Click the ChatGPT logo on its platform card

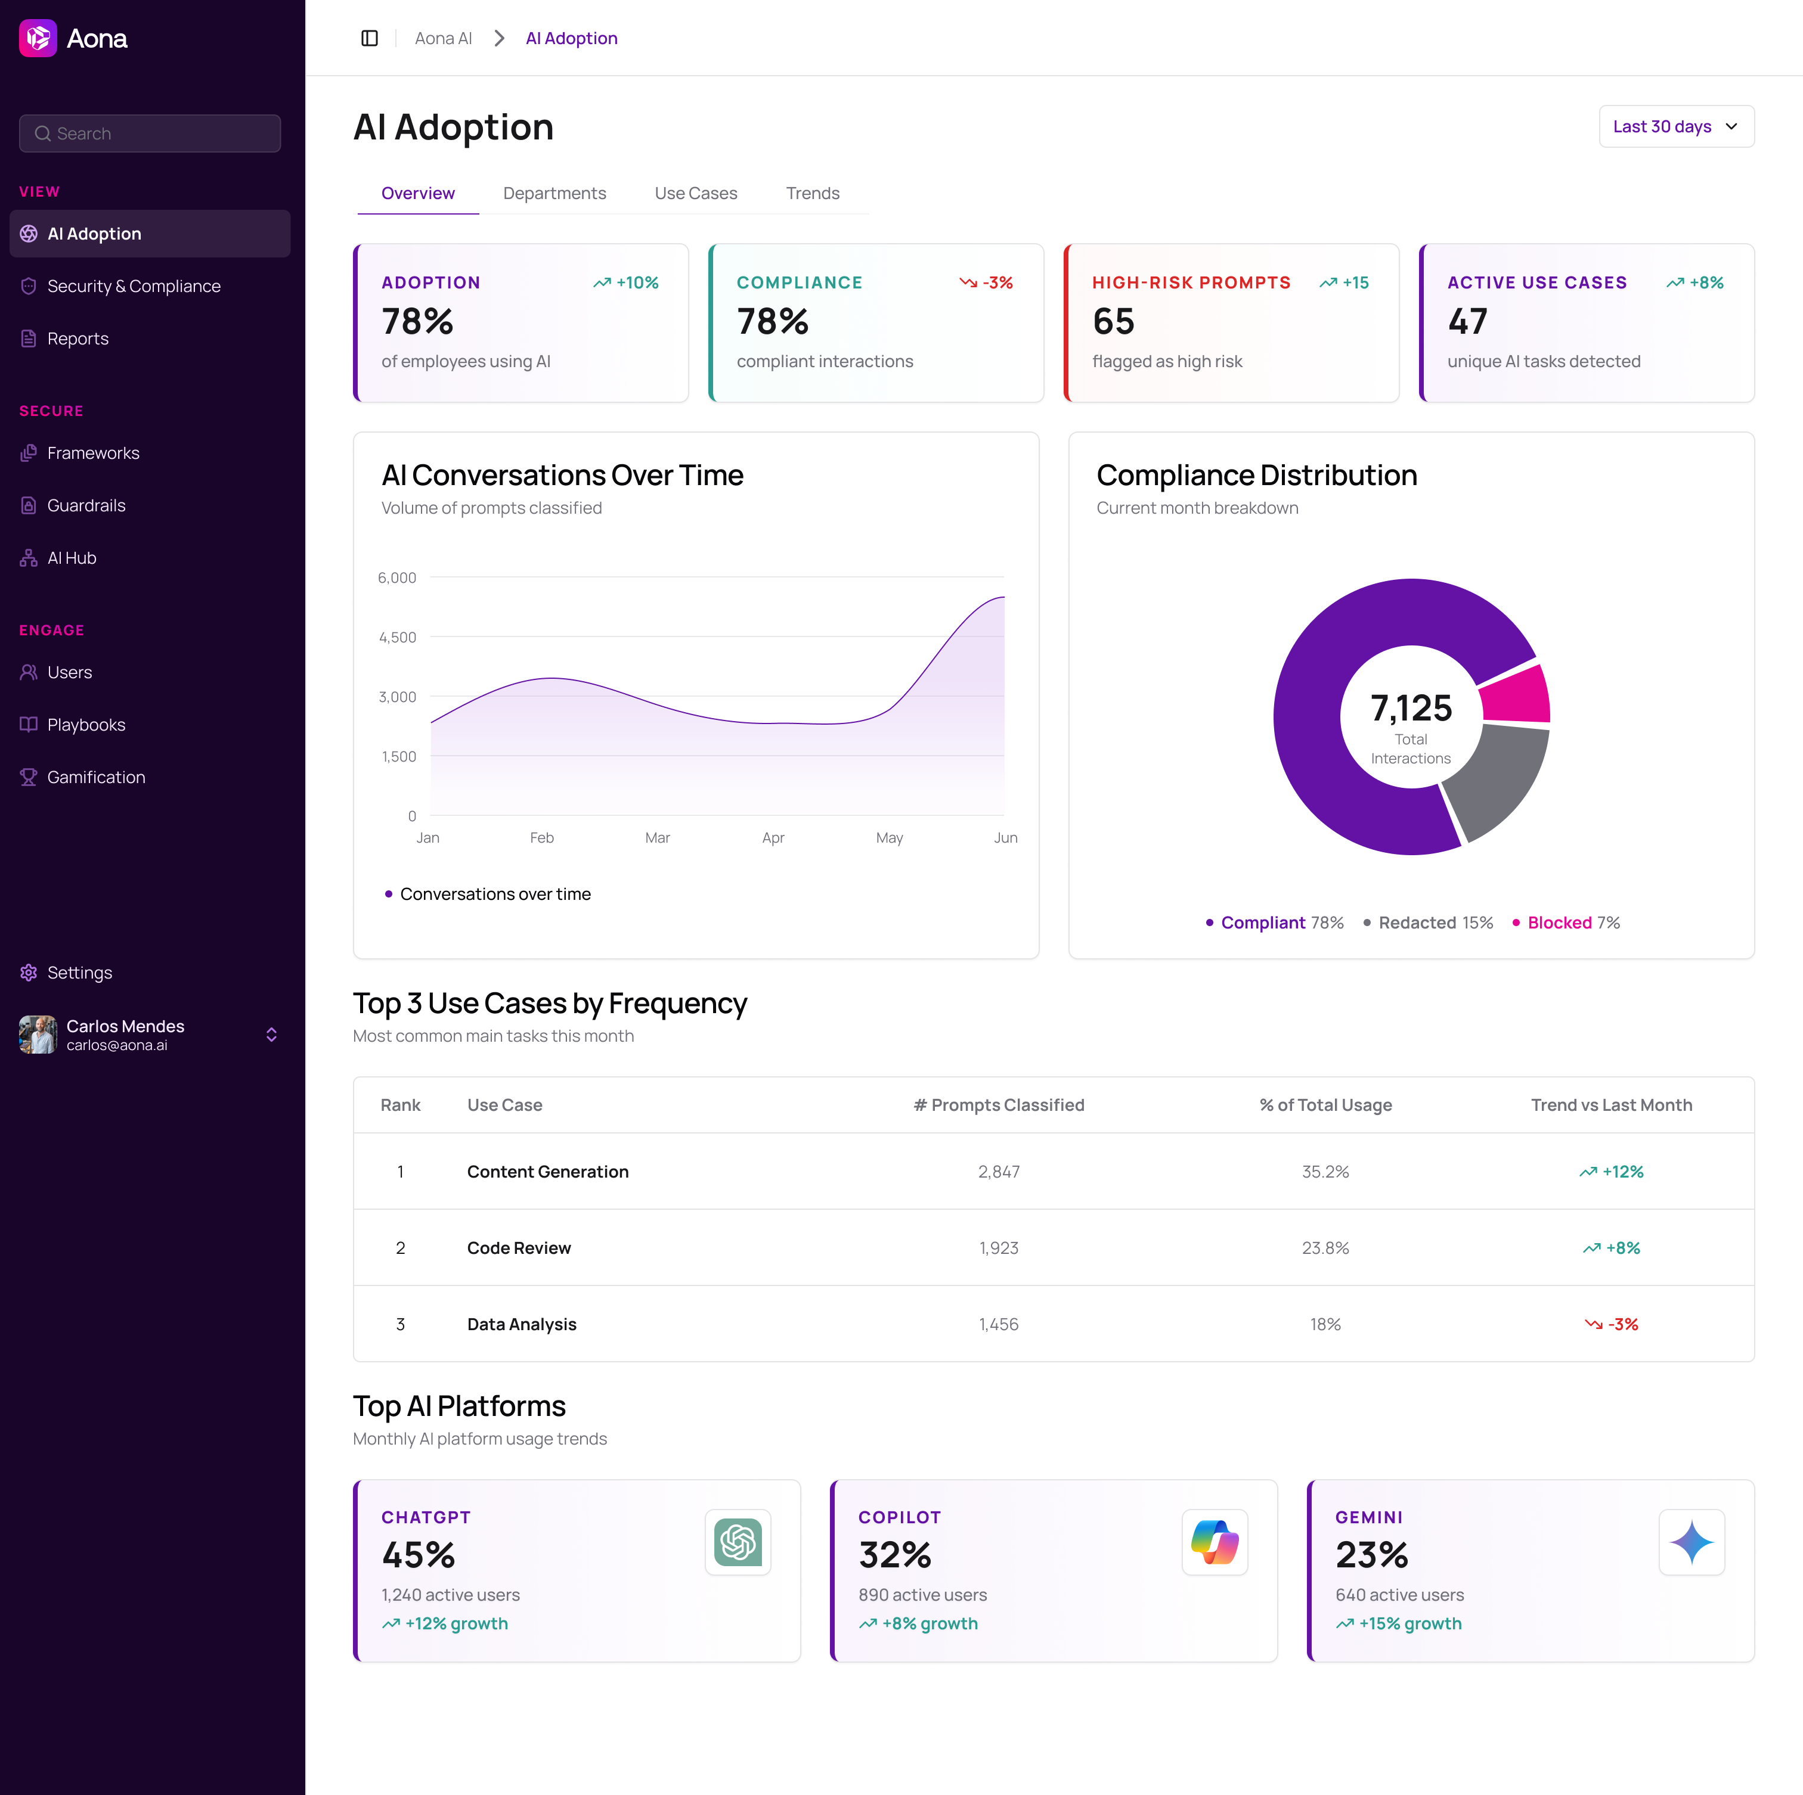(738, 1542)
